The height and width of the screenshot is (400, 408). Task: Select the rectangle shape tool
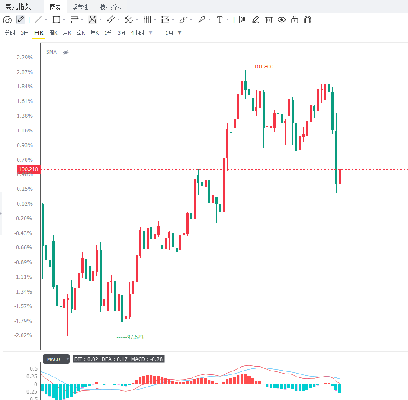click(56, 20)
